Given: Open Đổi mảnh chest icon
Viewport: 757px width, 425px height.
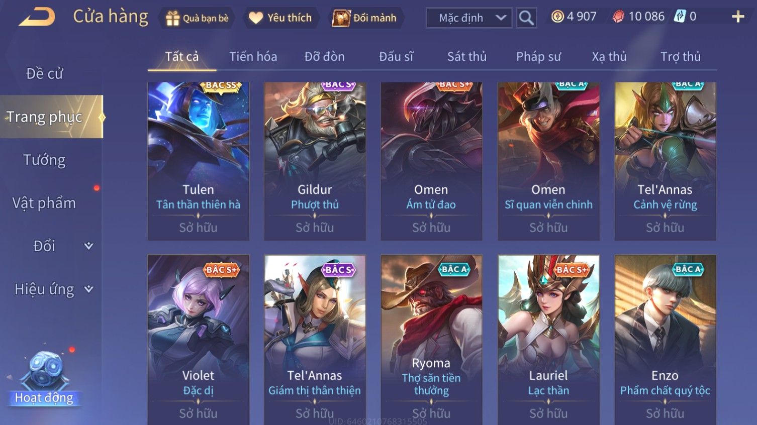Looking at the screenshot, I should click(341, 18).
